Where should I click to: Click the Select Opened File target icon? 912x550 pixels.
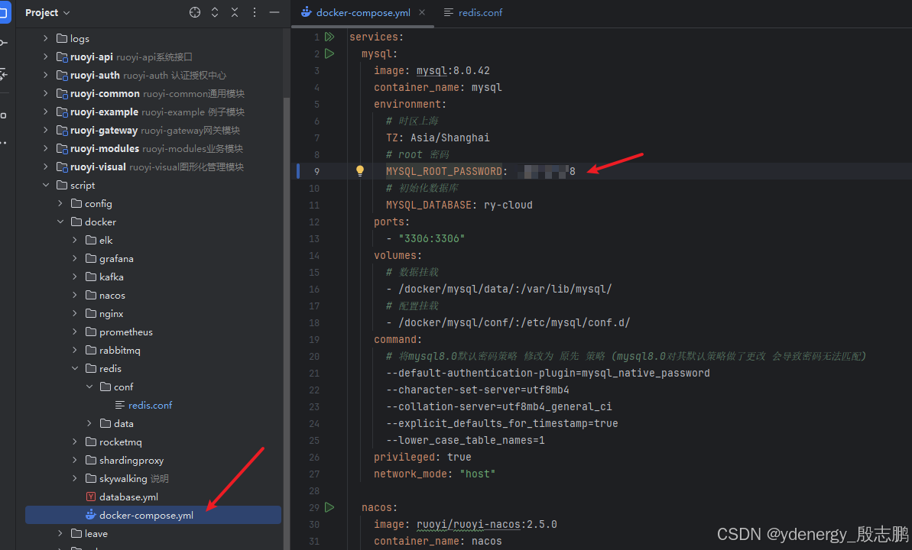[195, 12]
